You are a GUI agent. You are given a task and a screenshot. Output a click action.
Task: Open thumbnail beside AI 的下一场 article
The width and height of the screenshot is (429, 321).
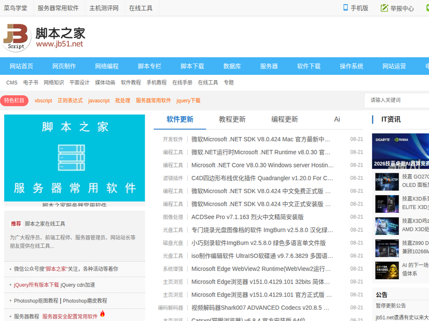pos(387,270)
